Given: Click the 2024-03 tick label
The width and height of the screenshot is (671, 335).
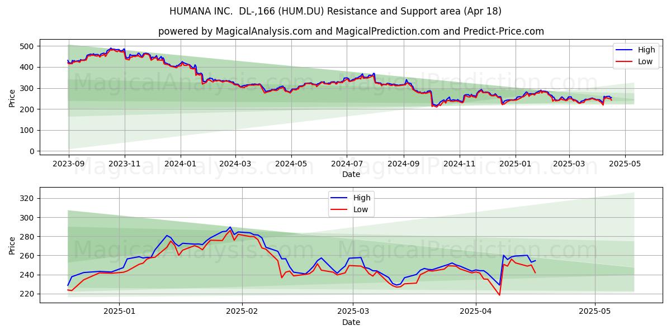Looking at the screenshot, I should [235, 164].
